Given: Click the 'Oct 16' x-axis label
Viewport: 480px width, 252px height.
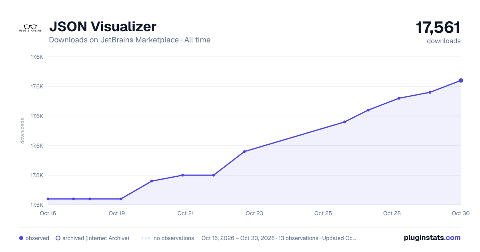Looking at the screenshot, I should pos(48,213).
